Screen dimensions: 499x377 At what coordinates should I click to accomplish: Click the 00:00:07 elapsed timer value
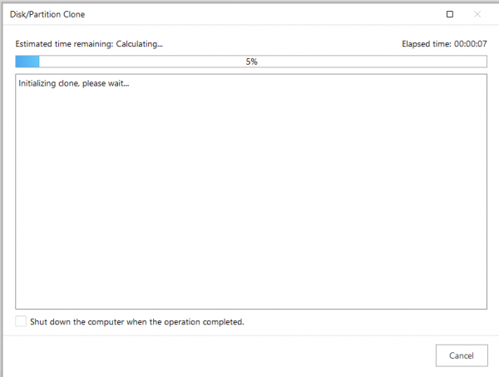click(x=471, y=44)
